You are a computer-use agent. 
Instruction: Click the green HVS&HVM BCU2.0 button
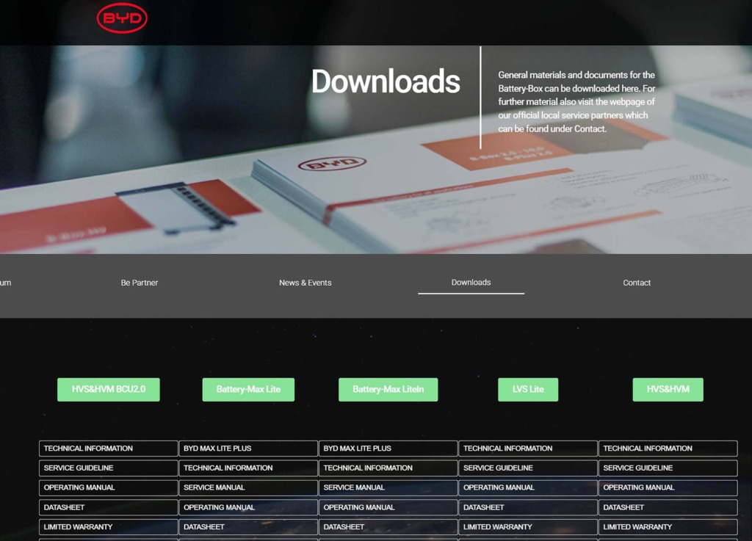(109, 390)
